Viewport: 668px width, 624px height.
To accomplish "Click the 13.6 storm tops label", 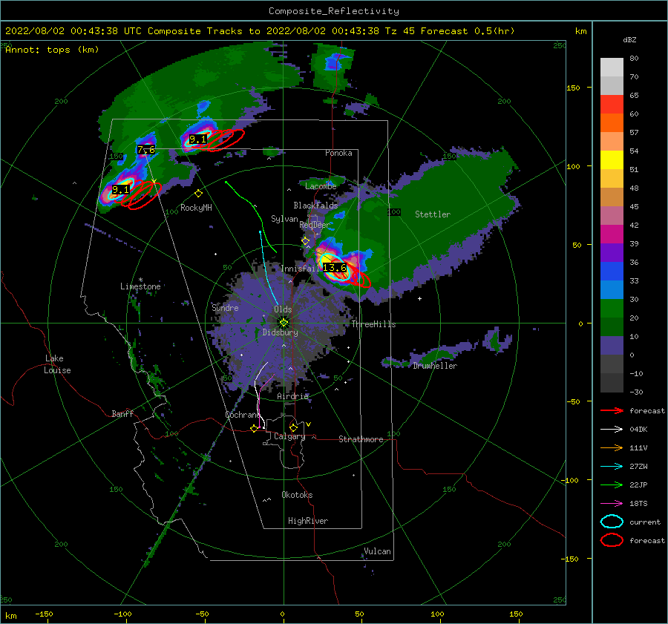I will click(335, 268).
